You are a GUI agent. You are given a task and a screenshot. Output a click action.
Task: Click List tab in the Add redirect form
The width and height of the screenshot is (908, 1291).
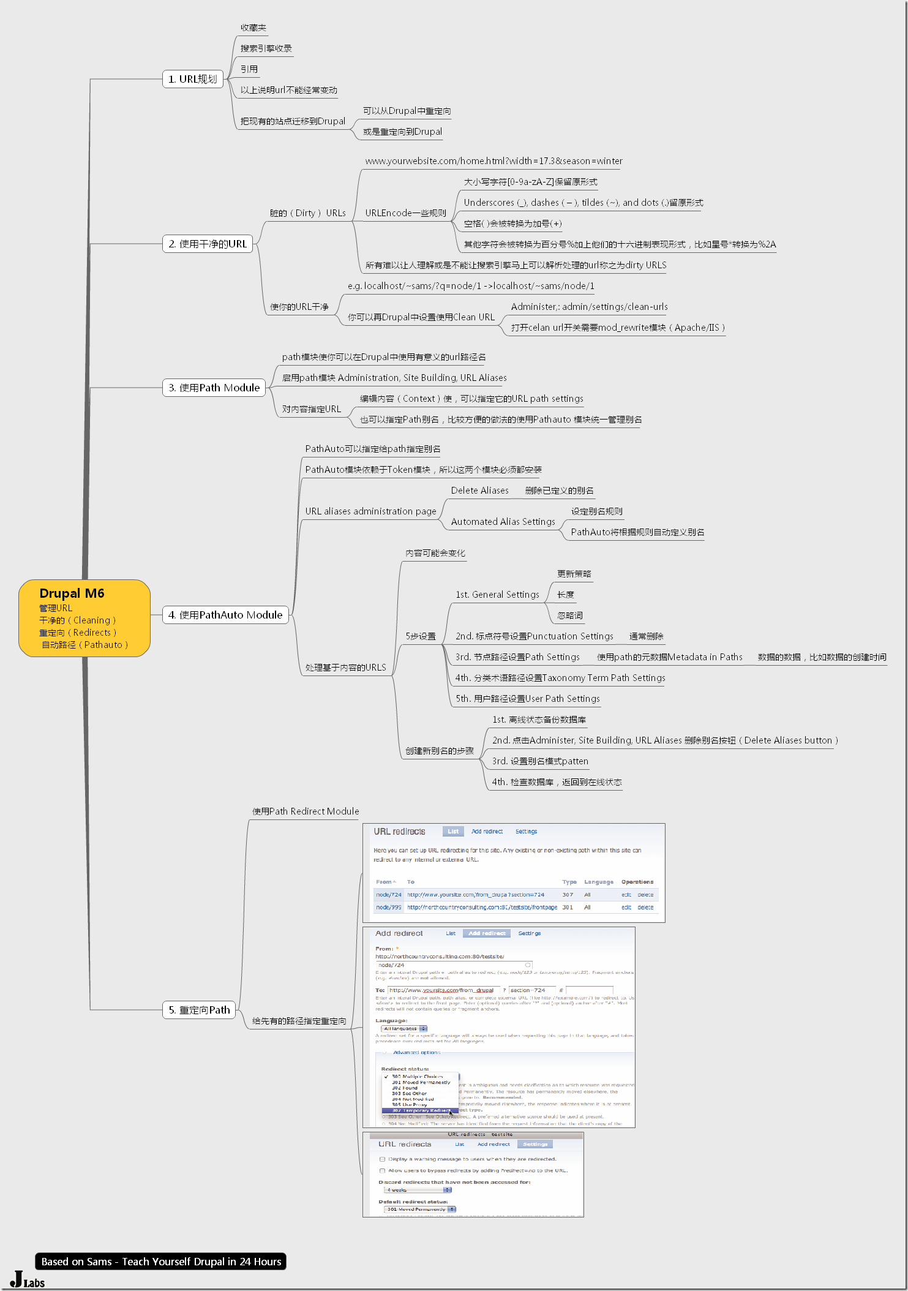point(451,933)
